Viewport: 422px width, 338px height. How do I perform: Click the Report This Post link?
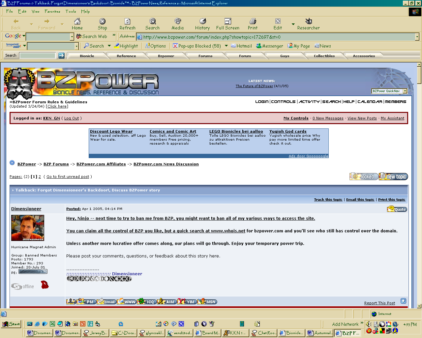379,303
